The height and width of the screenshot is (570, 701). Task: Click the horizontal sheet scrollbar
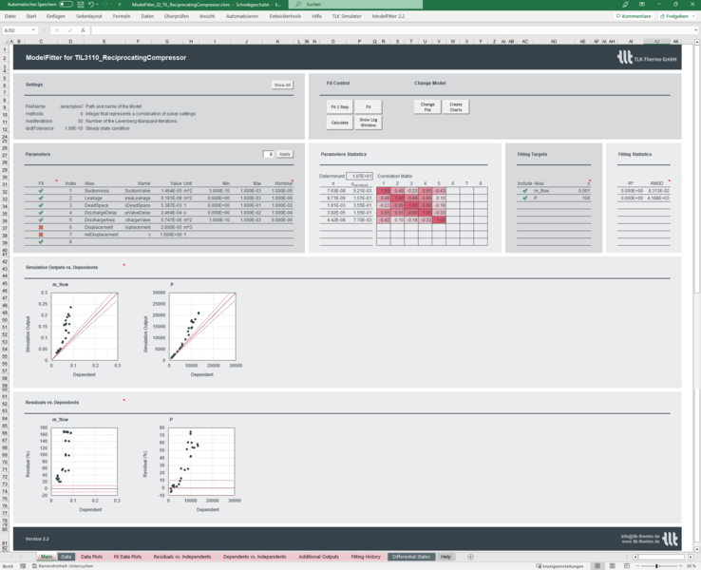coord(661,557)
